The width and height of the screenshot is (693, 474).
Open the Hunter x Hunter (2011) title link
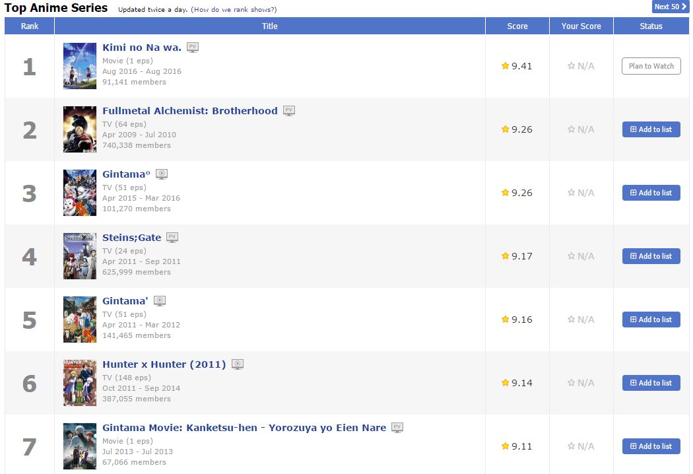(164, 364)
